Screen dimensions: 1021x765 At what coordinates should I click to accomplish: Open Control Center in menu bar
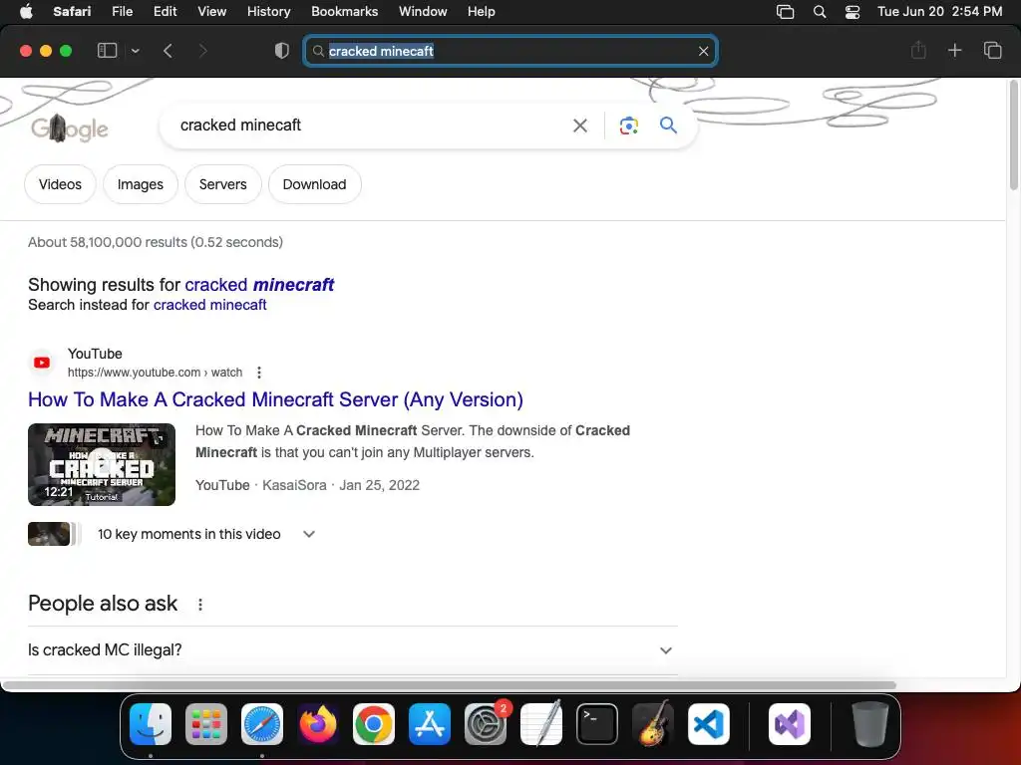pyautogui.click(x=852, y=12)
